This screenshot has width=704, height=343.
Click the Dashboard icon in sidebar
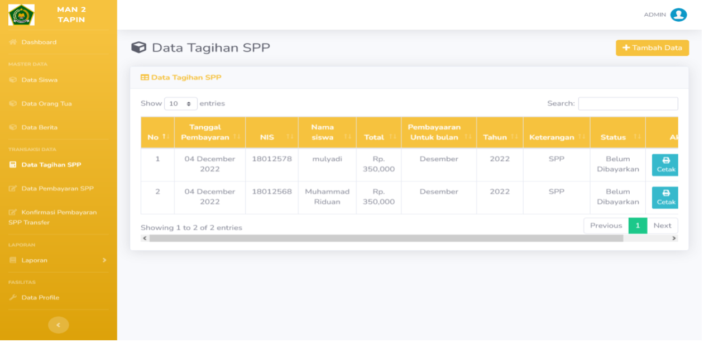click(x=13, y=42)
